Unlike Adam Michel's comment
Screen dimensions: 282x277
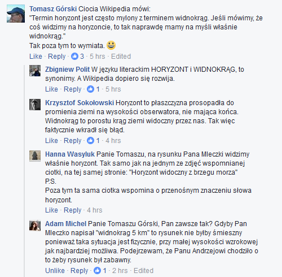click(x=55, y=271)
